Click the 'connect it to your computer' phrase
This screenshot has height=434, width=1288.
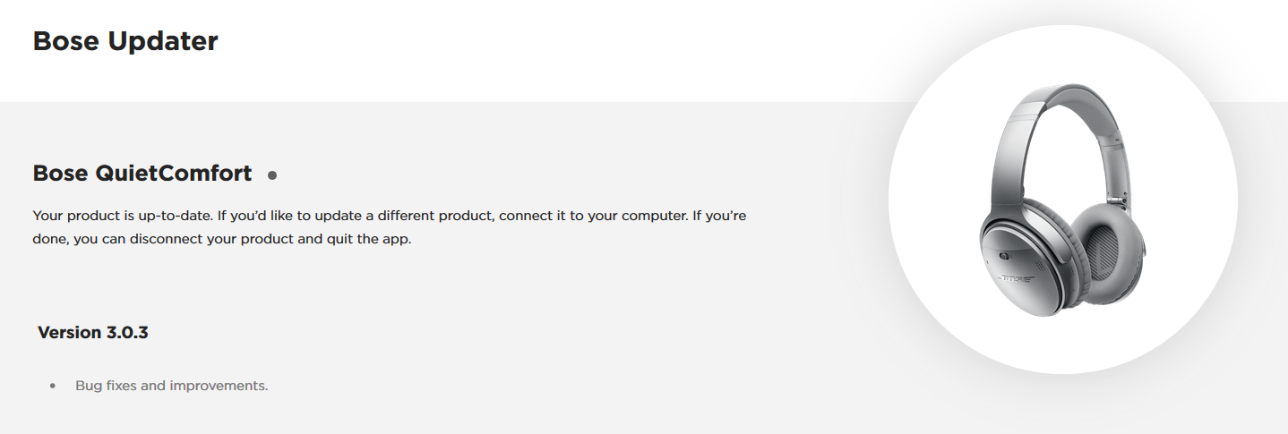click(591, 217)
